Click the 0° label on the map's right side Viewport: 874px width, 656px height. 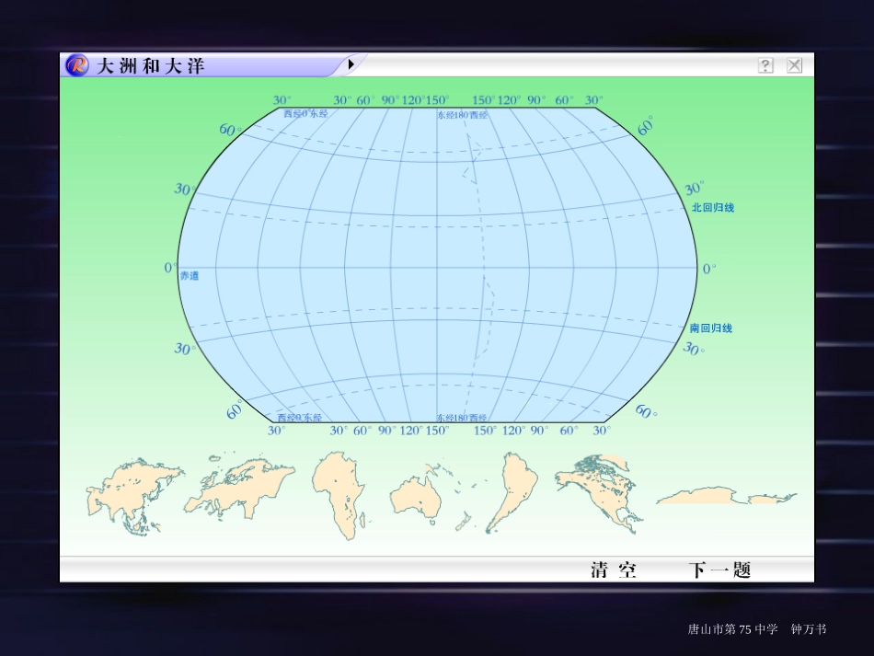[709, 270]
